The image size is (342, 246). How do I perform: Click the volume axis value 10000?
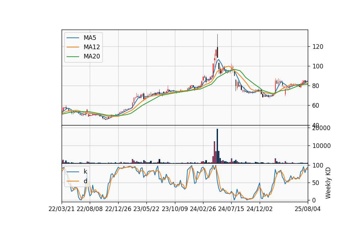click(x=321, y=146)
